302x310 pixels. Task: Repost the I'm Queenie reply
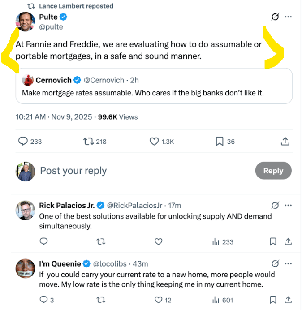tap(101, 300)
